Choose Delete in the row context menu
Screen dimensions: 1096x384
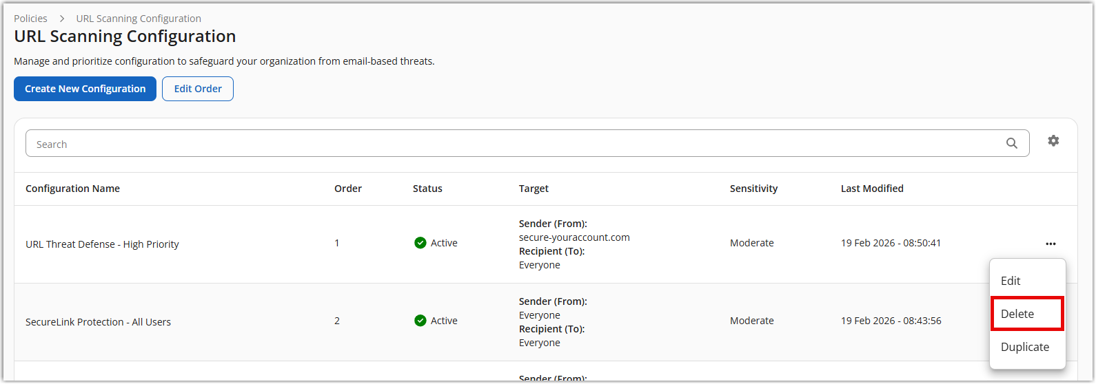pos(1017,314)
